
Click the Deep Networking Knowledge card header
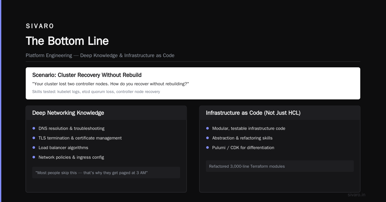pyautogui.click(x=106, y=113)
